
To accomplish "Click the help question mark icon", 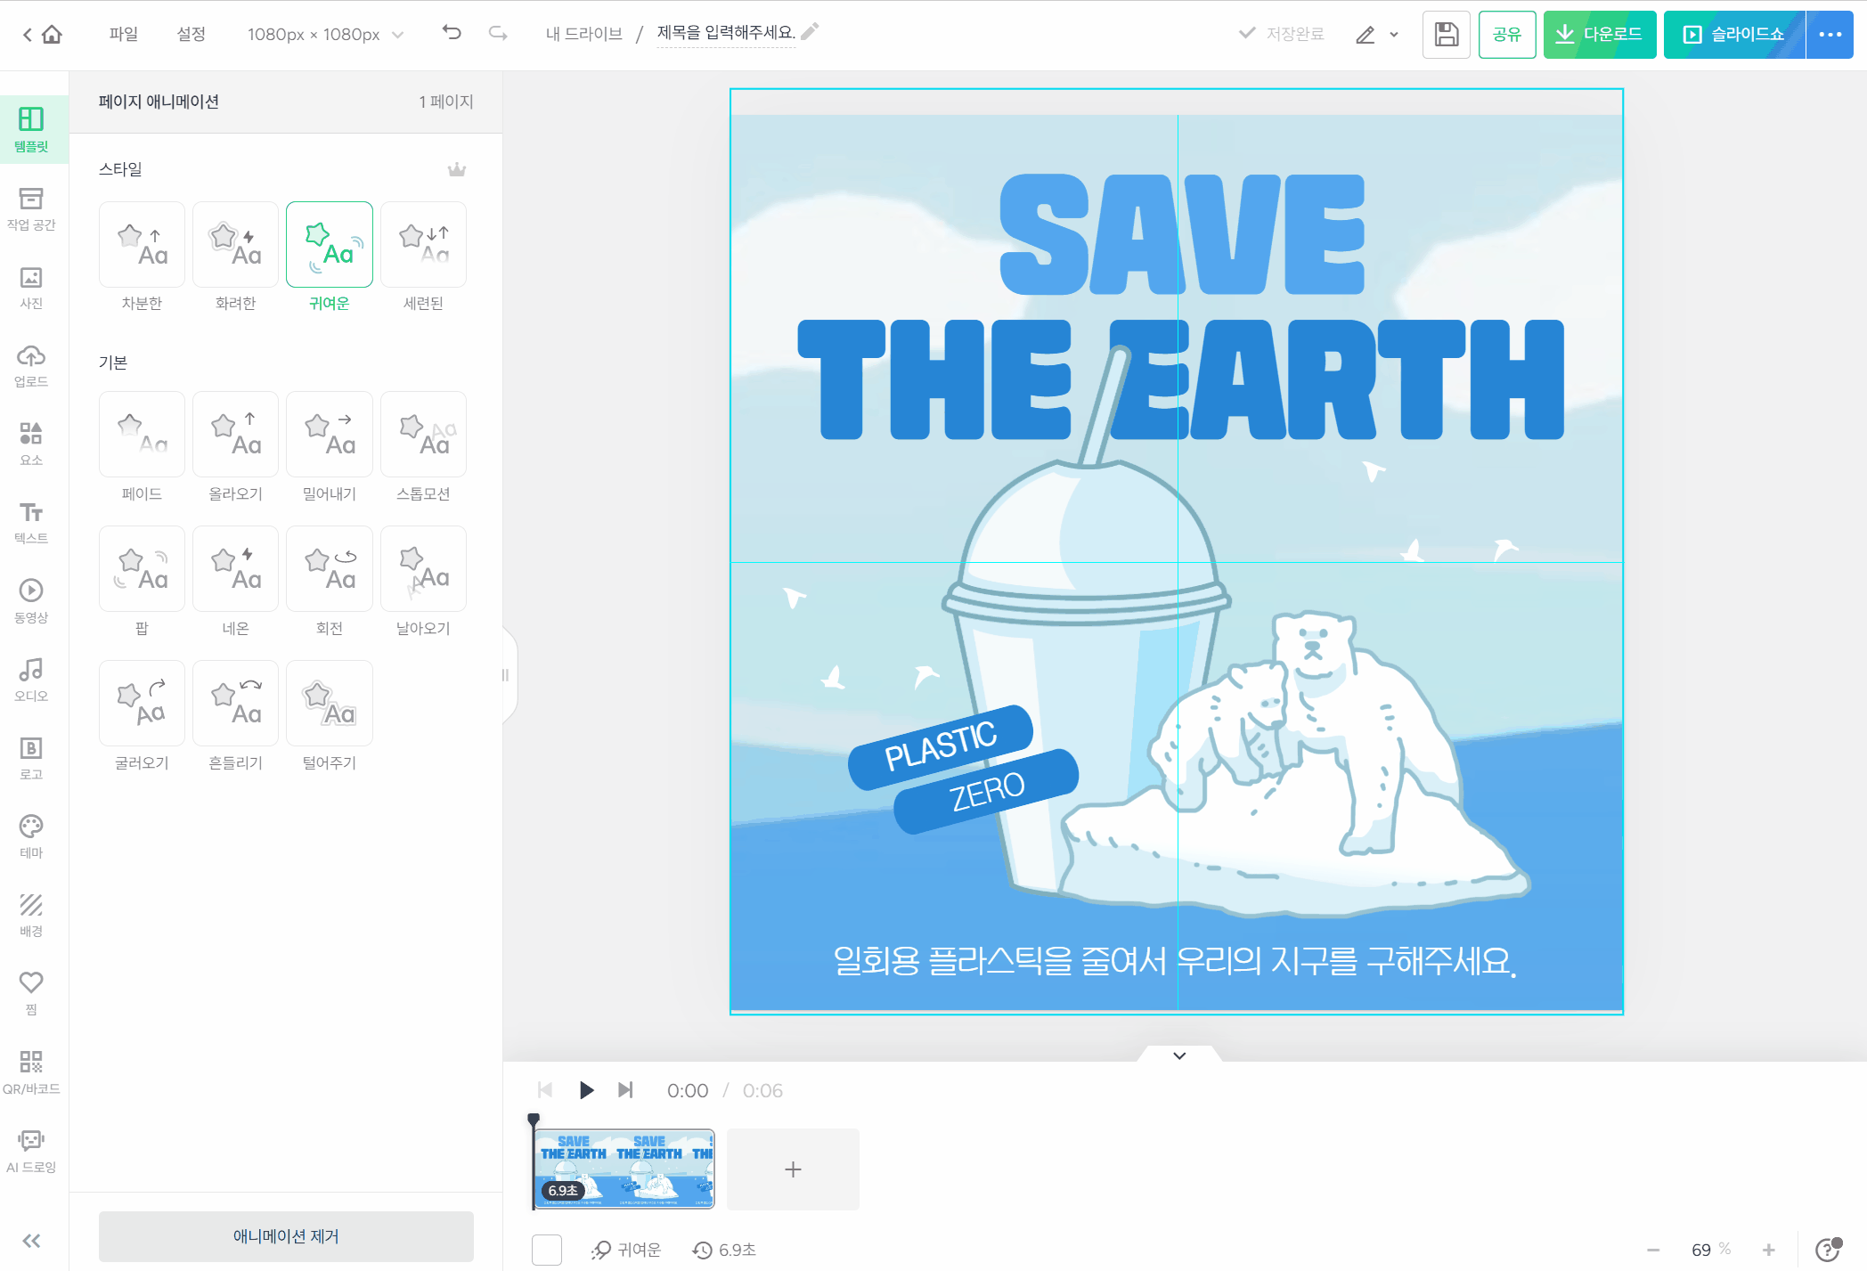I will [1828, 1250].
